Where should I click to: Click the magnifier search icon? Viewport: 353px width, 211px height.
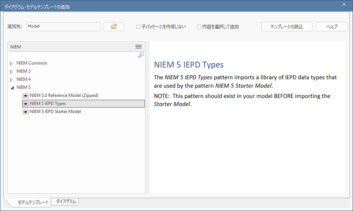click(x=141, y=55)
